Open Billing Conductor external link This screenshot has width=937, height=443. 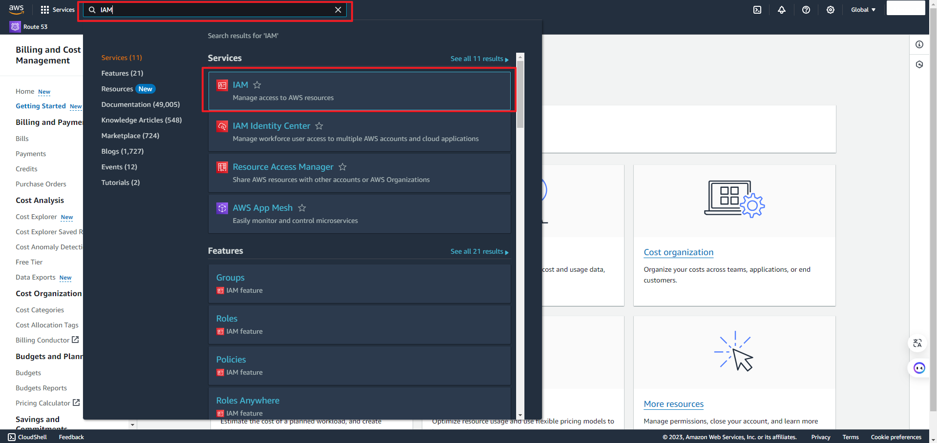coord(47,340)
